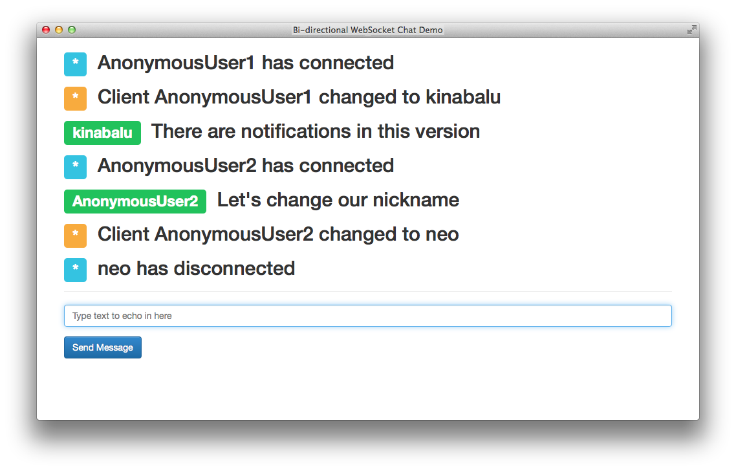Enter fullscreen using the title bar arrows icon
The height and width of the screenshot is (471, 736).
click(691, 30)
